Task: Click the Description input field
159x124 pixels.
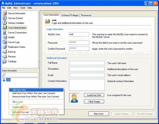Action: 87,69
